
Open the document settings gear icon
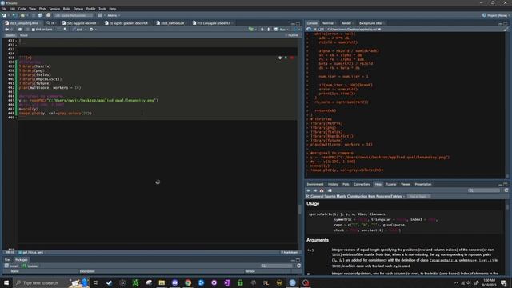[x=91, y=30]
